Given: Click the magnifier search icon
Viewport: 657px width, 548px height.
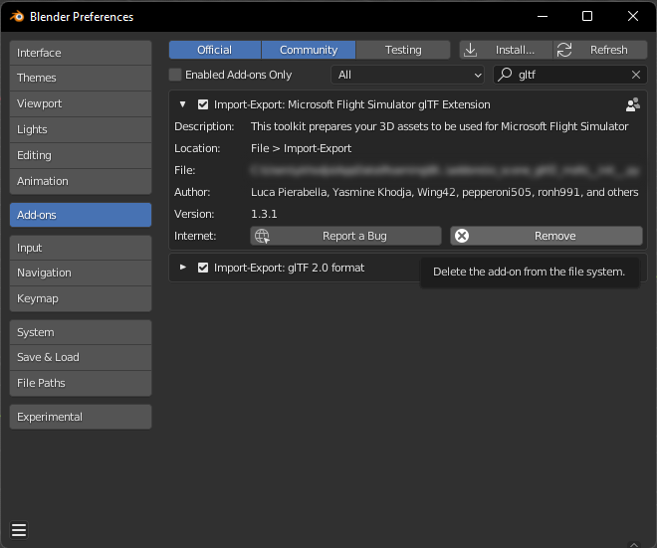Looking at the screenshot, I should coord(505,75).
